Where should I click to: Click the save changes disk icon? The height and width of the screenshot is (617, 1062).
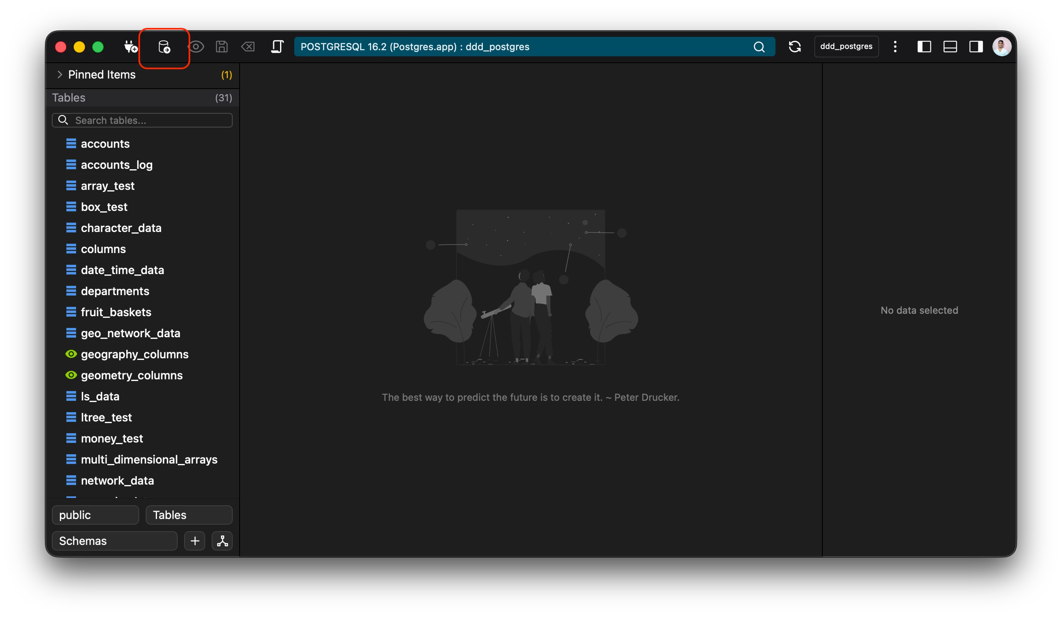pos(222,47)
